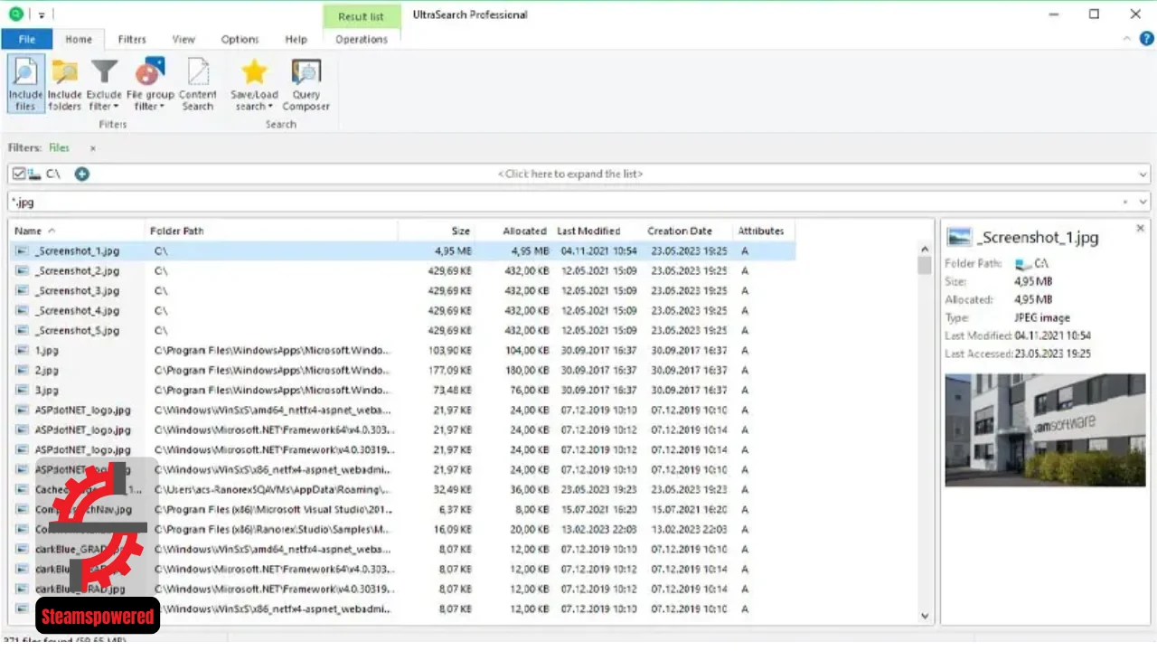Select the _Screenshot_1.jpg file icon in list
Screen dimensions: 1157x651
22,251
